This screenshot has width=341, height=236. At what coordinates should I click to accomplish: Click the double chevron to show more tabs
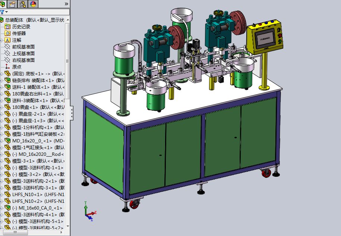tap(66, 4)
